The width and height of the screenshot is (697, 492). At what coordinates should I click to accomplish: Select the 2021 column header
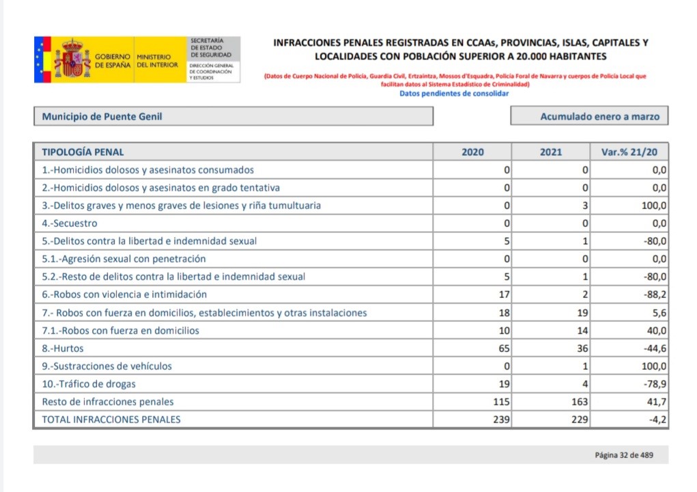coord(550,152)
